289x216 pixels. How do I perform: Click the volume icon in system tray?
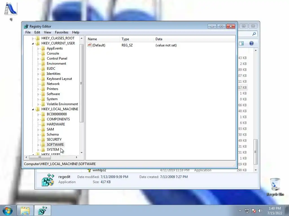tap(260, 211)
